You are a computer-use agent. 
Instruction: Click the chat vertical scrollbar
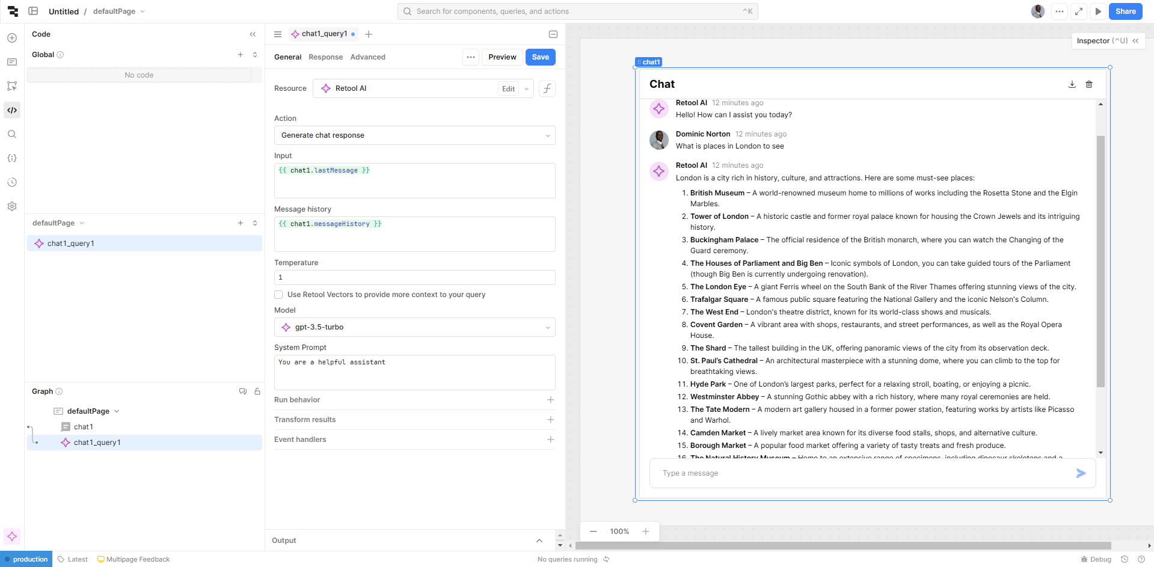[1100, 262]
